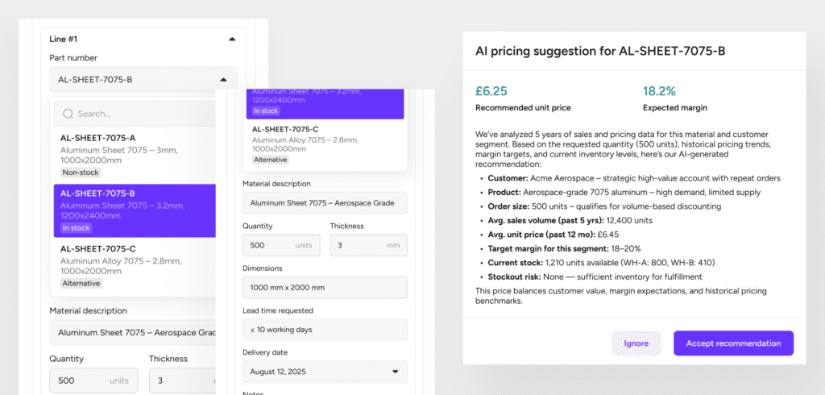This screenshot has width=825, height=395.
Task: Click the In stock badge in left list
Action: tap(77, 228)
